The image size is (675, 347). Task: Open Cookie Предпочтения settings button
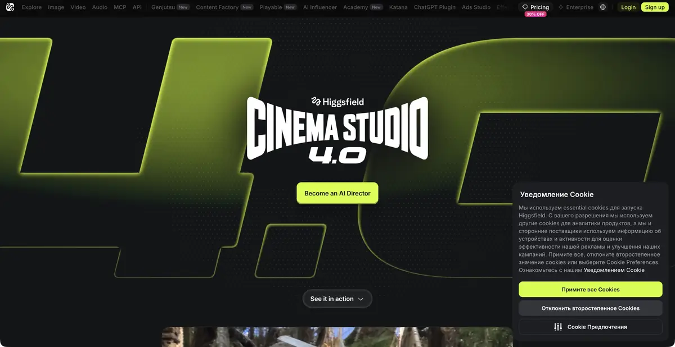591,327
